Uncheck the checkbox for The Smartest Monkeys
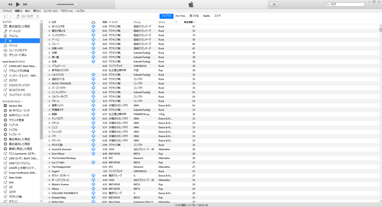This screenshot has height=207, width=382. [x=50, y=158]
